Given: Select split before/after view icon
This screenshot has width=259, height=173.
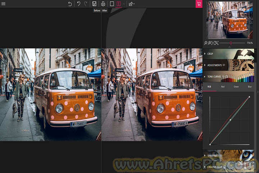Looking at the screenshot, I should point(119,4).
